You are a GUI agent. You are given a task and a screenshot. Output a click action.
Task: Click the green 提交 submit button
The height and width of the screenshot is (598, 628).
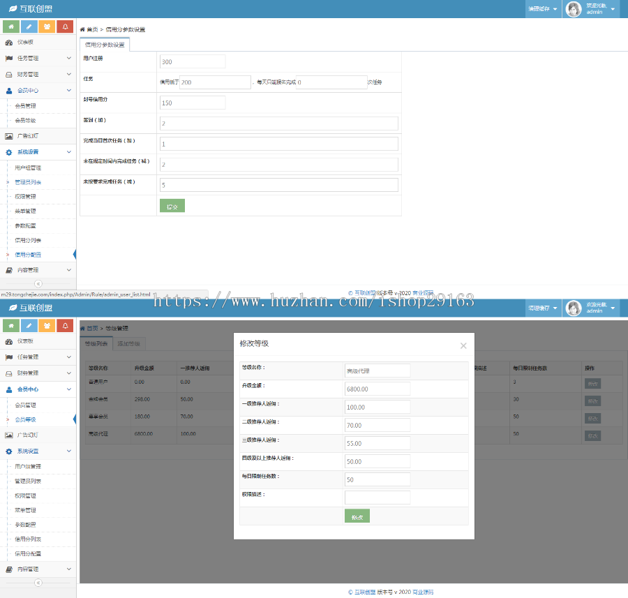172,207
